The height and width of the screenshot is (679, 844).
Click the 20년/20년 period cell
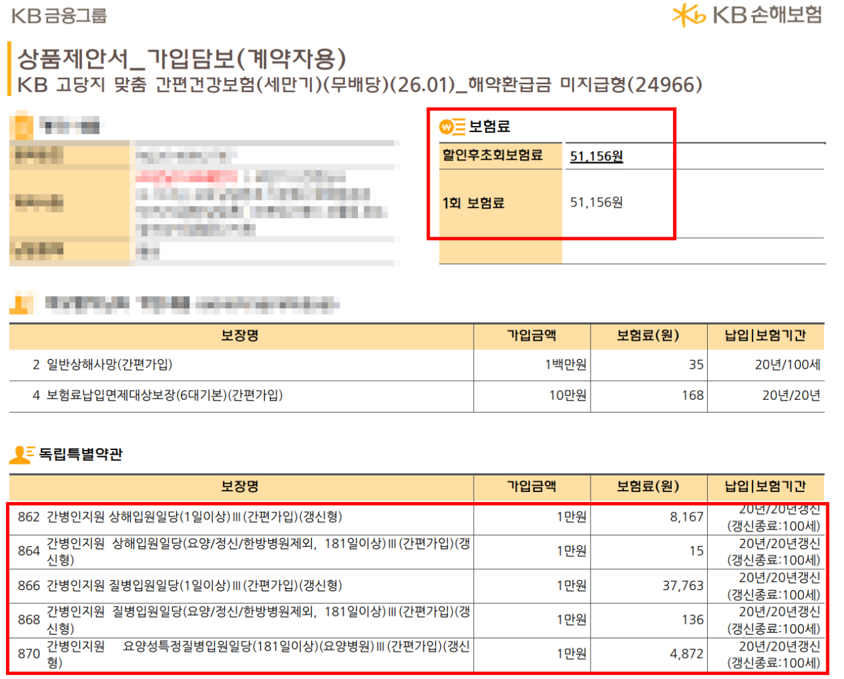point(791,395)
